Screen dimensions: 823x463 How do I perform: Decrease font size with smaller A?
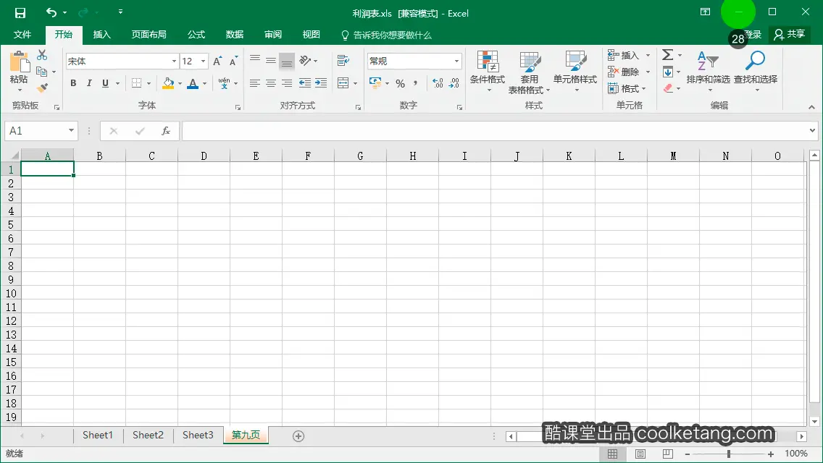(233, 61)
